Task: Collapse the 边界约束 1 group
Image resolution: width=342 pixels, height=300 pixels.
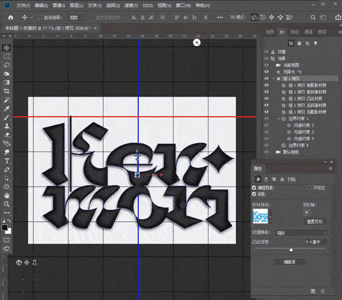Action: click(279, 119)
